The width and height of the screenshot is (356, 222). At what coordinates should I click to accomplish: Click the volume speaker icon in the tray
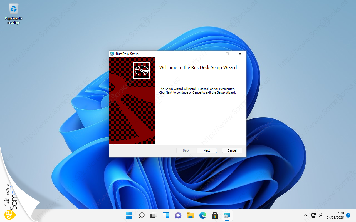[320, 215]
